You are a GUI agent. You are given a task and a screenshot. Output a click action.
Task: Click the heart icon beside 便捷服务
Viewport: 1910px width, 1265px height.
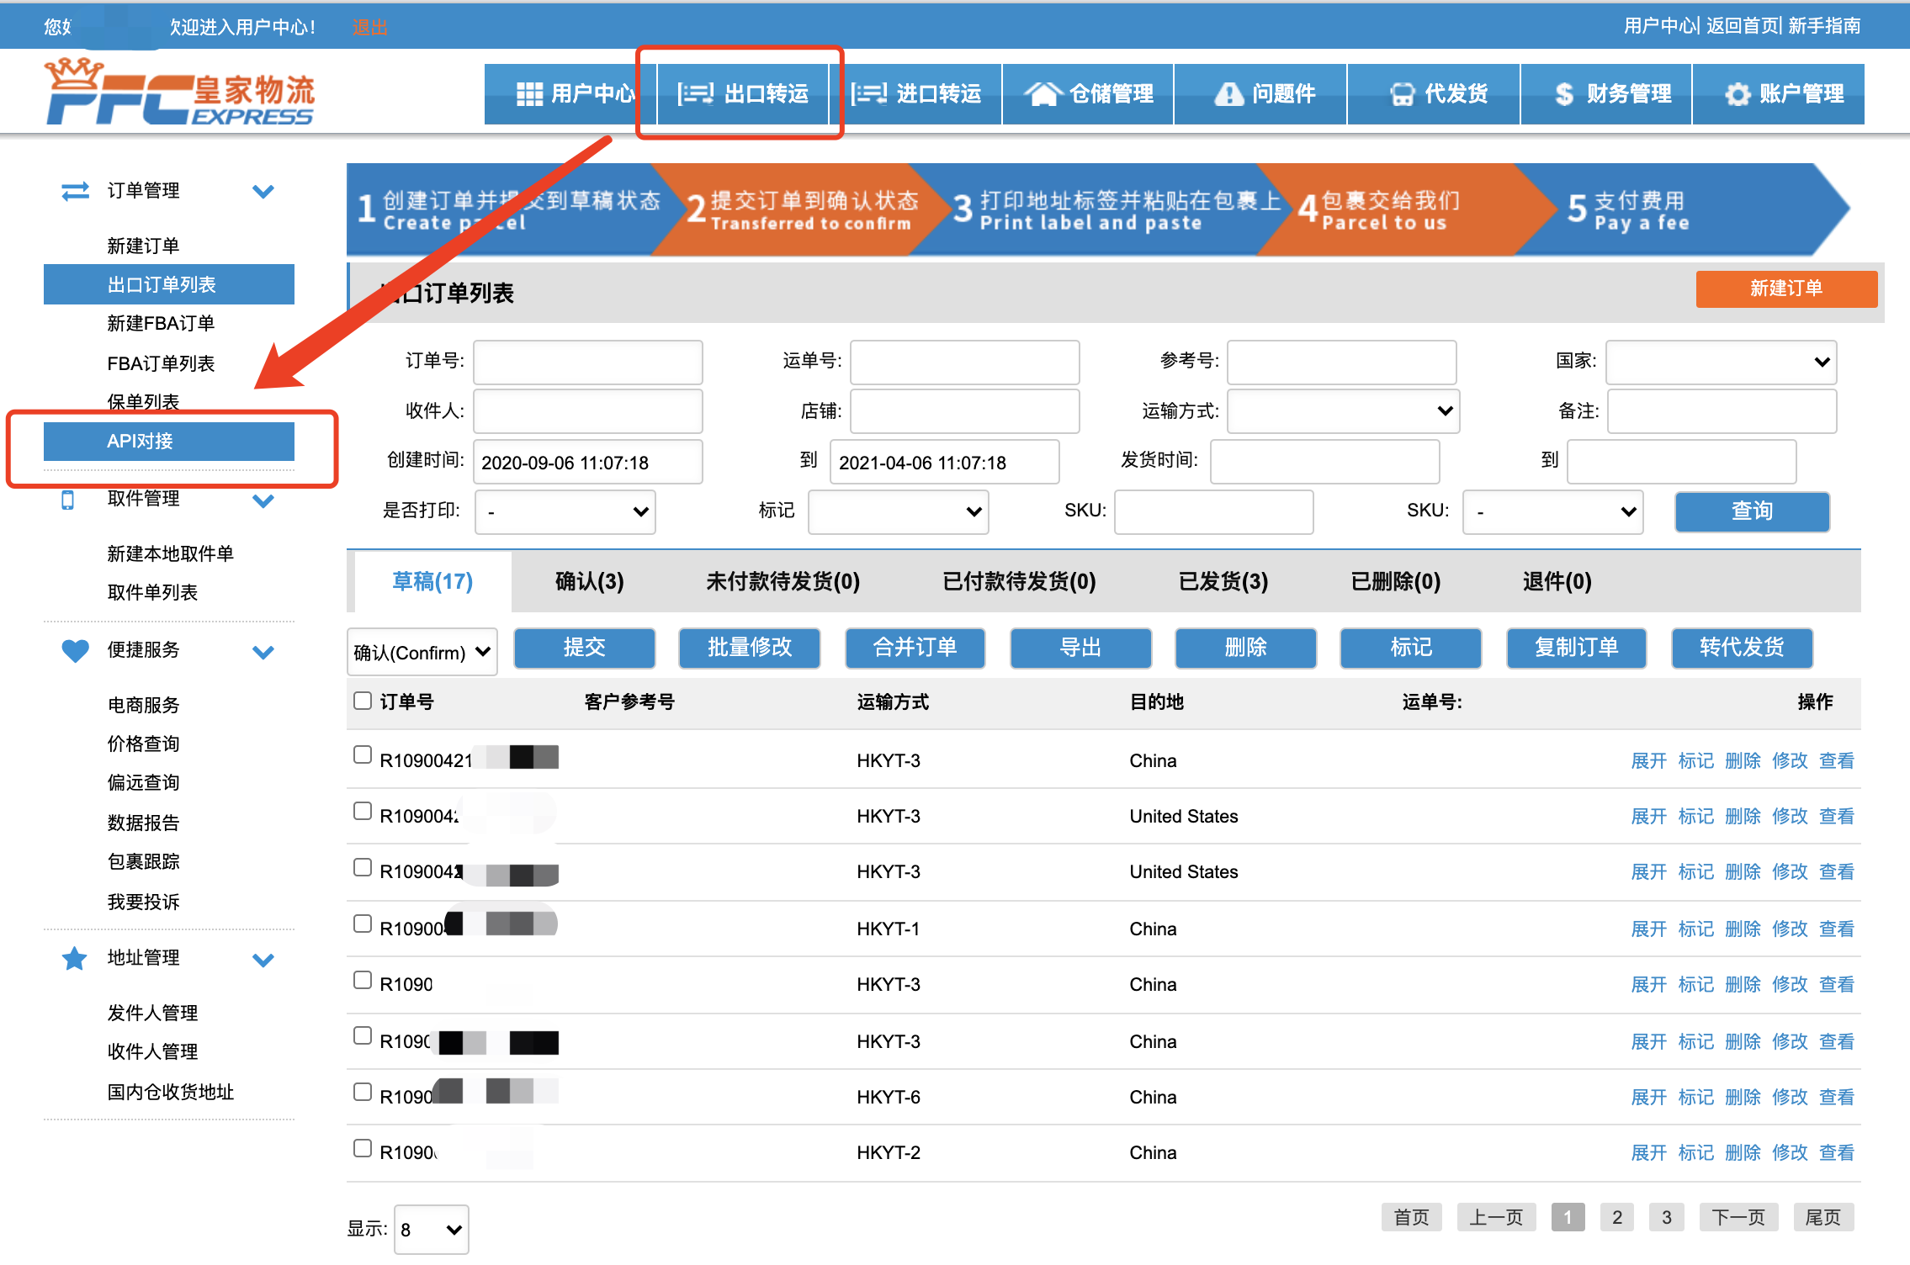[x=75, y=650]
